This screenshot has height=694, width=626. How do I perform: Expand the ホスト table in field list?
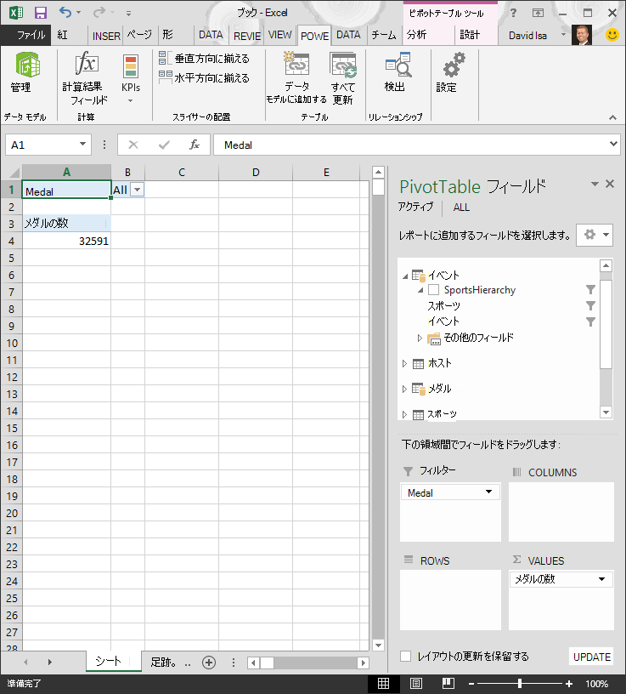(x=404, y=363)
